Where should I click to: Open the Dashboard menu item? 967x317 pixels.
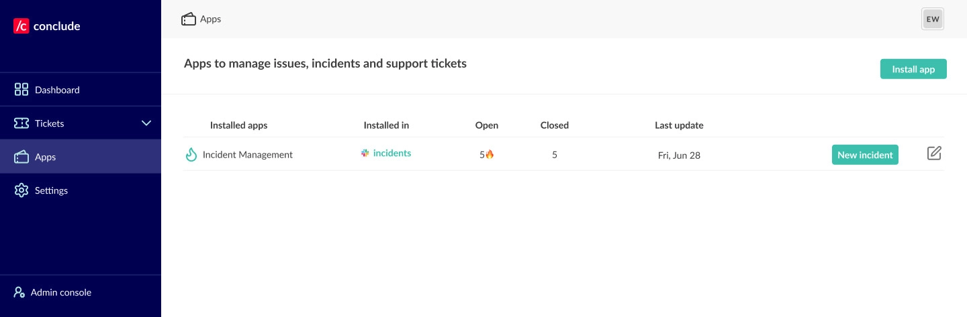pyautogui.click(x=57, y=90)
